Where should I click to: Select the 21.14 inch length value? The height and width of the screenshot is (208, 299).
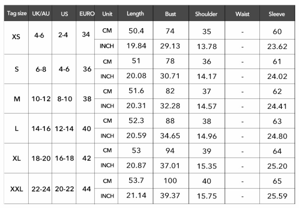pyautogui.click(x=136, y=196)
